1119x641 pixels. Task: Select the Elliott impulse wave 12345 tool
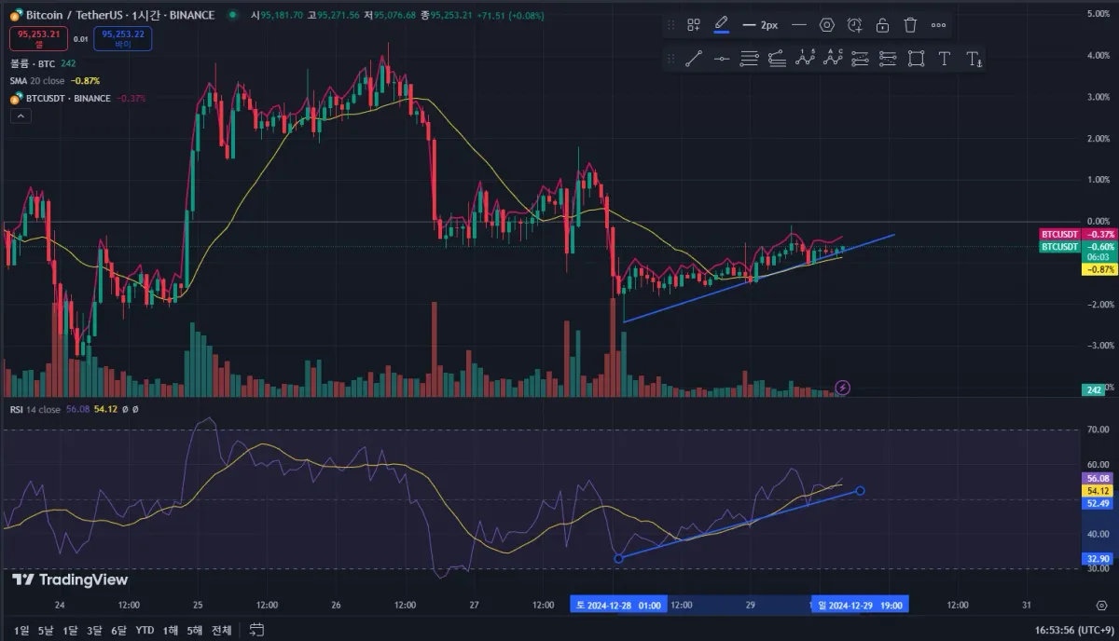[x=805, y=59]
